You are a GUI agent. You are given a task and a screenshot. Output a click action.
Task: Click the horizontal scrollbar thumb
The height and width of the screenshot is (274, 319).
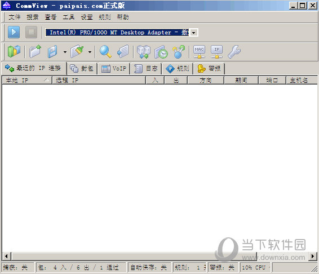134,257
